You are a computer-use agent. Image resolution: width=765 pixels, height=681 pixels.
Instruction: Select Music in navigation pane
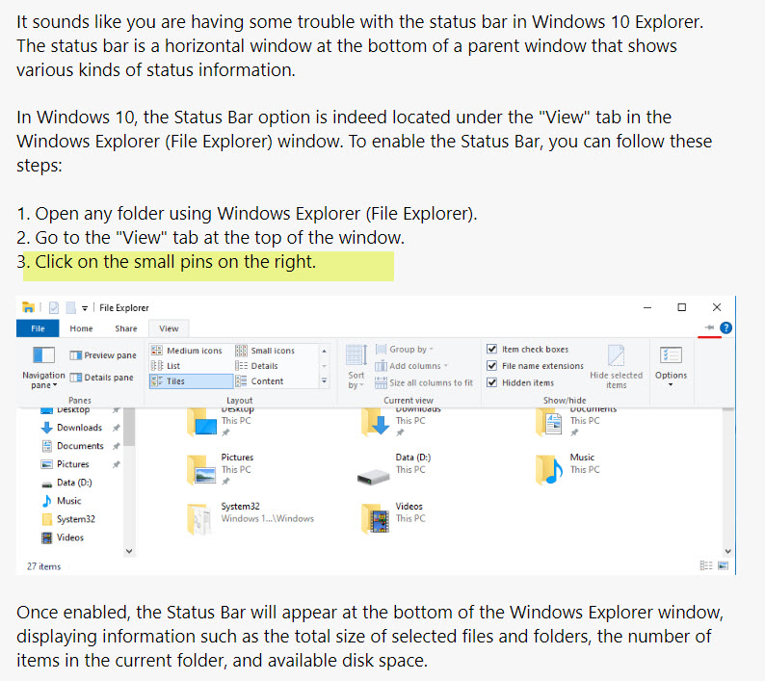click(x=62, y=501)
